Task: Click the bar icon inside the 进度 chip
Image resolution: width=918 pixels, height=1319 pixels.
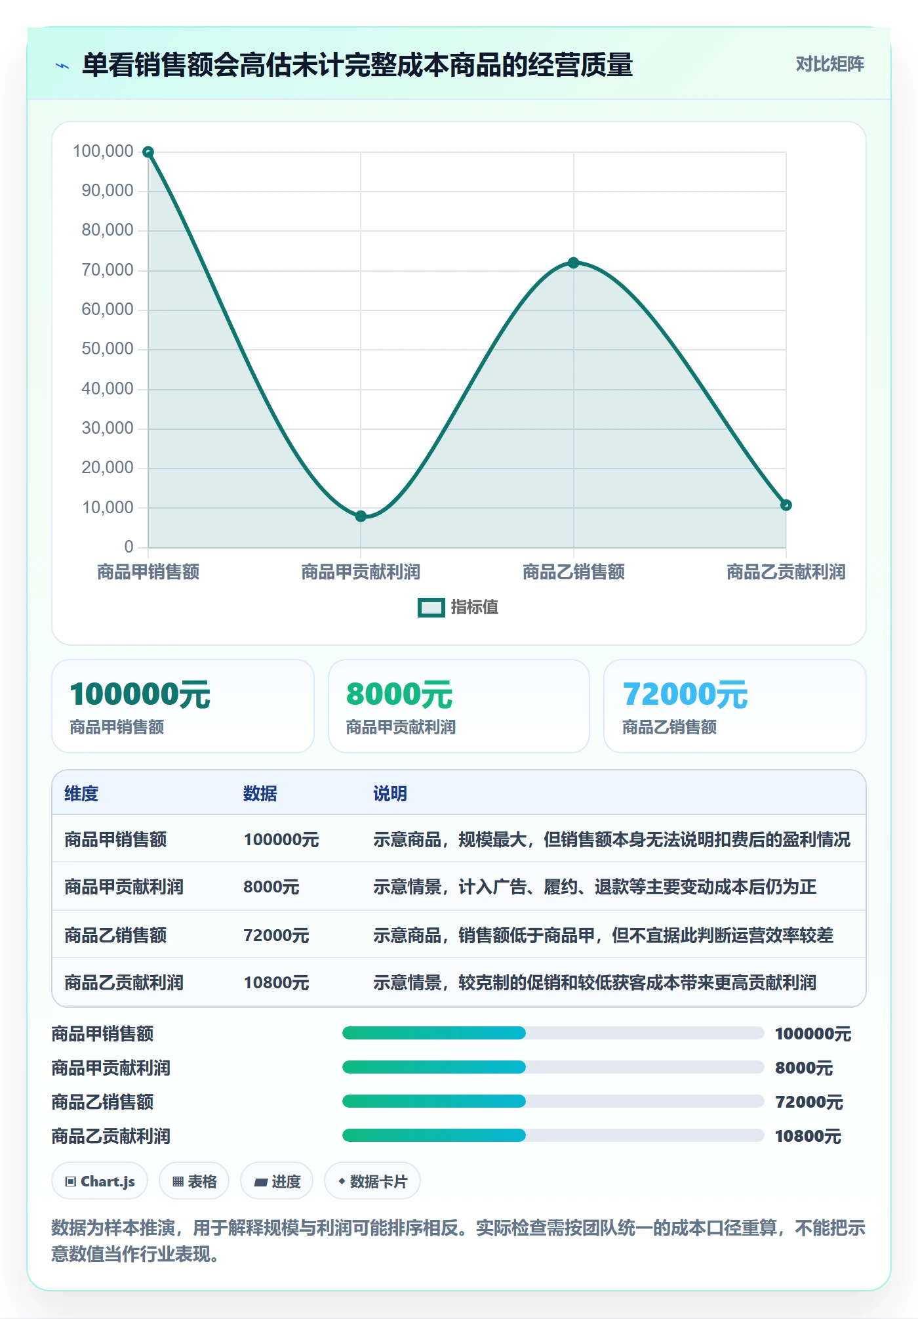Action: (261, 1183)
